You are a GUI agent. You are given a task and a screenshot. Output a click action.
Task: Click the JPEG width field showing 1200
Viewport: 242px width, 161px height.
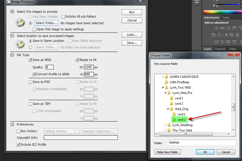tap(89, 67)
